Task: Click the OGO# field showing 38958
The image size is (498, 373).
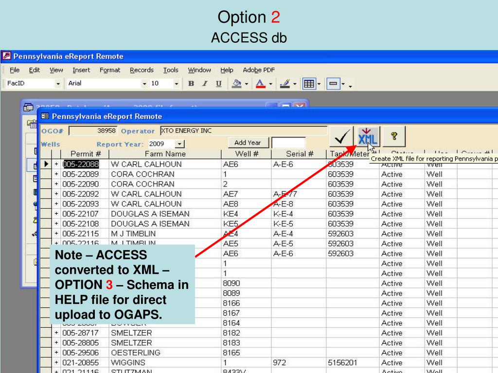Action: point(93,131)
